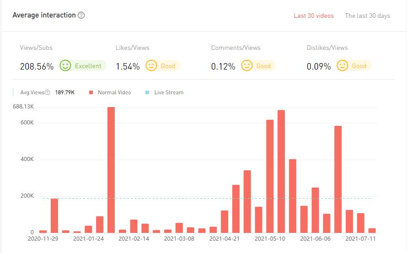Image resolution: width=407 pixels, height=253 pixels.
Task: Click the Avg.Views help question icon
Action: pos(48,92)
